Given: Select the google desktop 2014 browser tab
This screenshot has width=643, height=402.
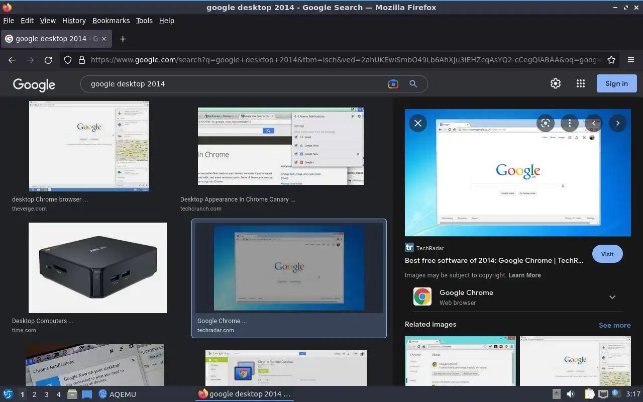Looking at the screenshot, I should (56, 39).
